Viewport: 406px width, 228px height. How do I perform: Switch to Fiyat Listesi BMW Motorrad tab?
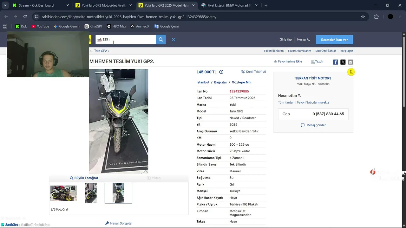229,5
